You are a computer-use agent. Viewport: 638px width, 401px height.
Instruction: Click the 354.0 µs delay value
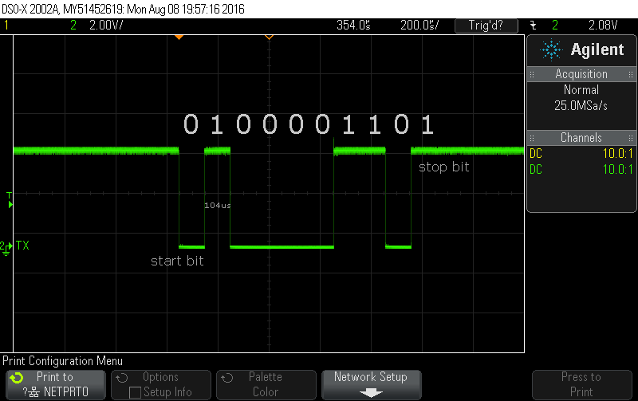353,26
